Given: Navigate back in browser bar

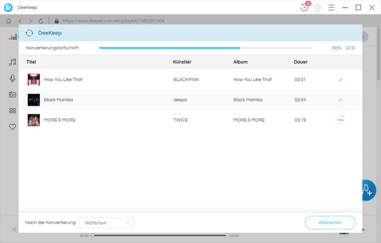Looking at the screenshot, I should [x=20, y=21].
